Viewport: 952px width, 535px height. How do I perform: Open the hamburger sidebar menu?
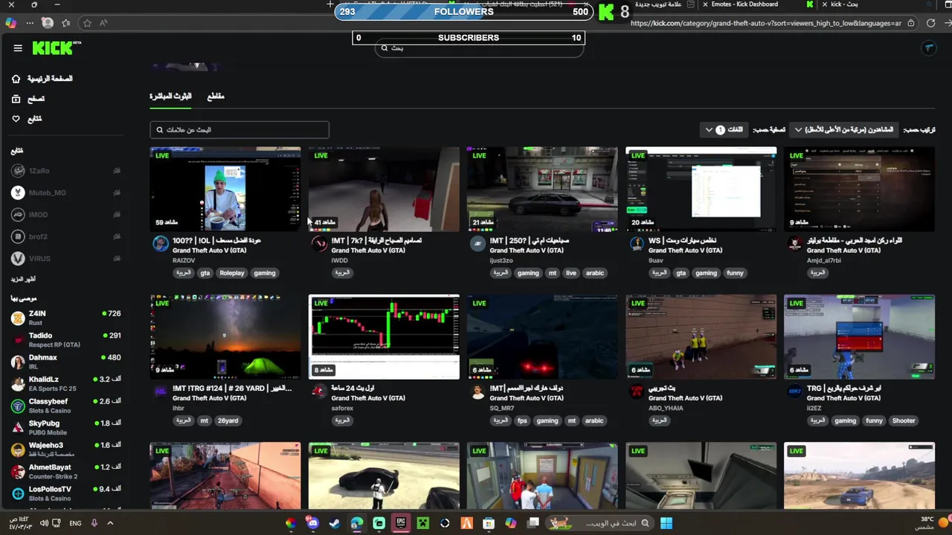click(18, 48)
